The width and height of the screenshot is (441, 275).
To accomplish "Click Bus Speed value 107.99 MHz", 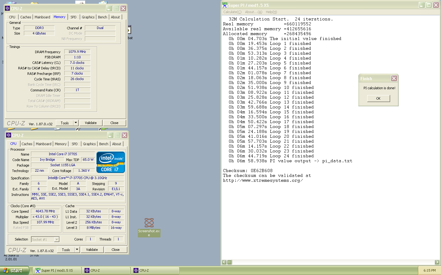I will [45, 222].
